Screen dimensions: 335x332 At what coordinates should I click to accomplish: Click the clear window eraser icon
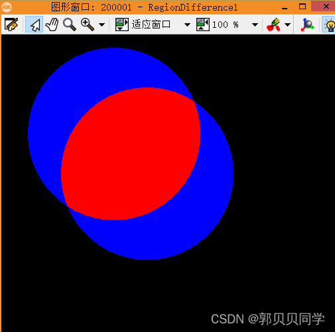pos(11,25)
